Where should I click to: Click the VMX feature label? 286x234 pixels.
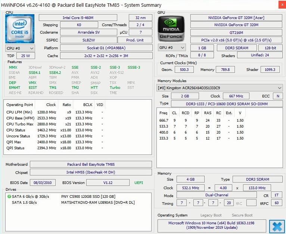pos(32,82)
